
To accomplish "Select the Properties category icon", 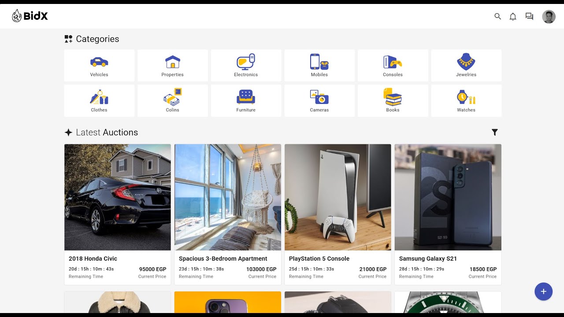I will (x=173, y=62).
